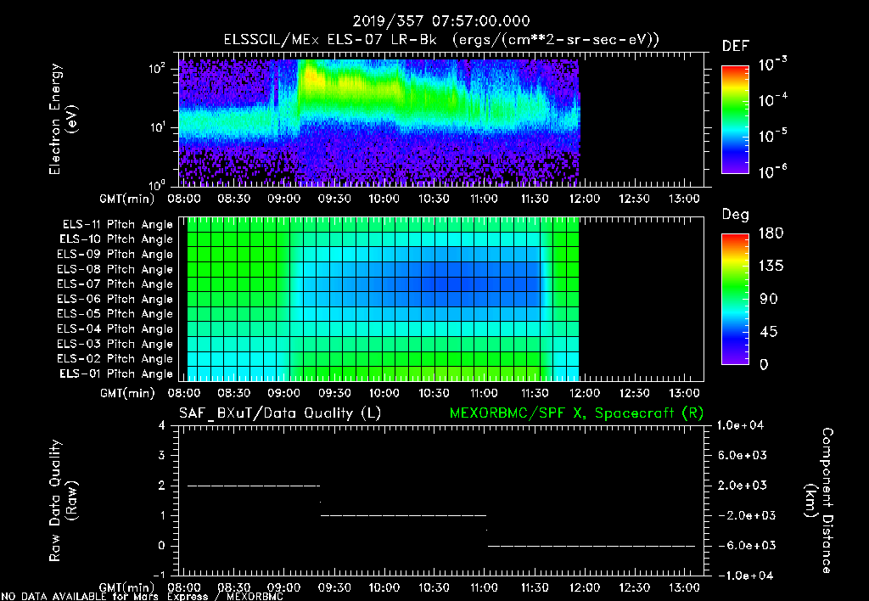
Task: Click the data quality line at level 2
Action: pos(254,486)
